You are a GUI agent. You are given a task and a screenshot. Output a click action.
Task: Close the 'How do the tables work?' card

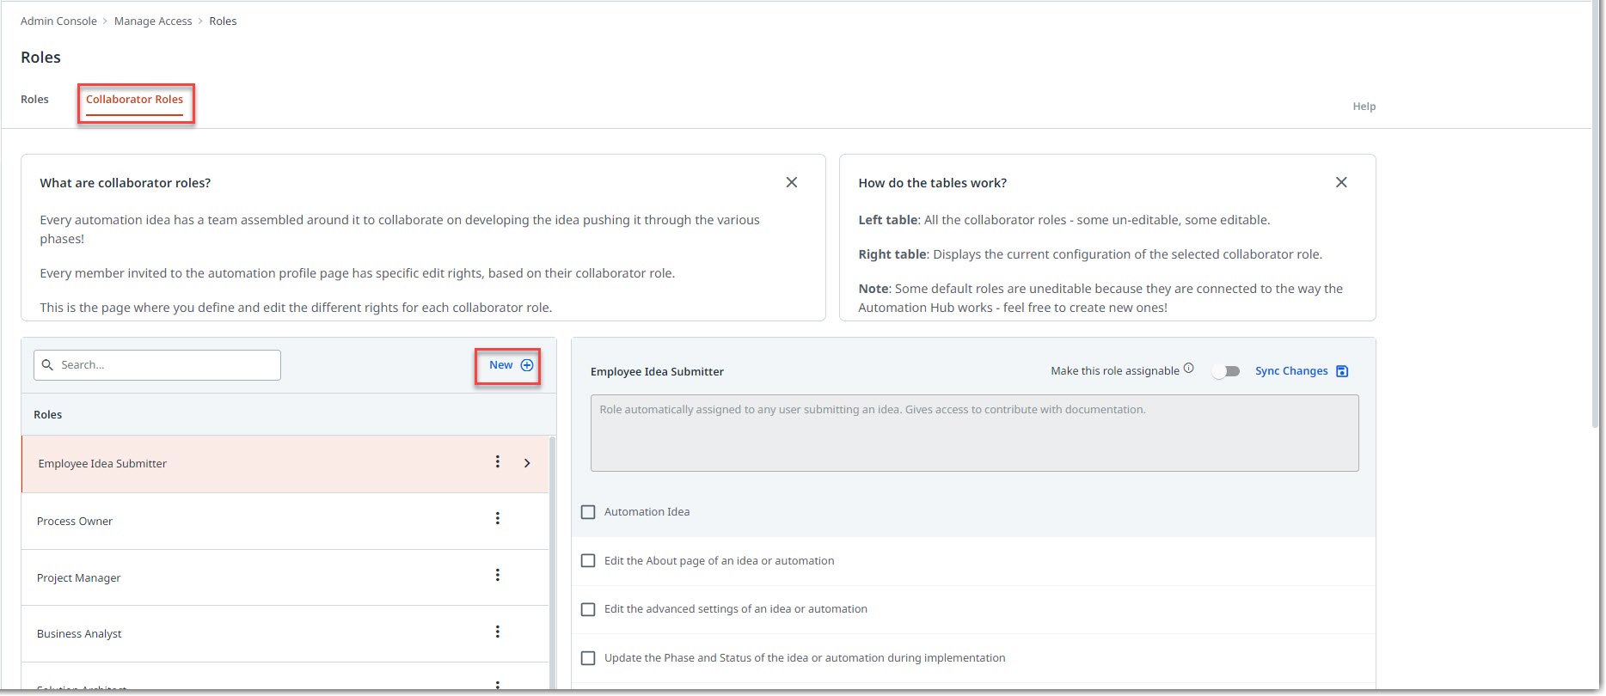[x=1341, y=182]
